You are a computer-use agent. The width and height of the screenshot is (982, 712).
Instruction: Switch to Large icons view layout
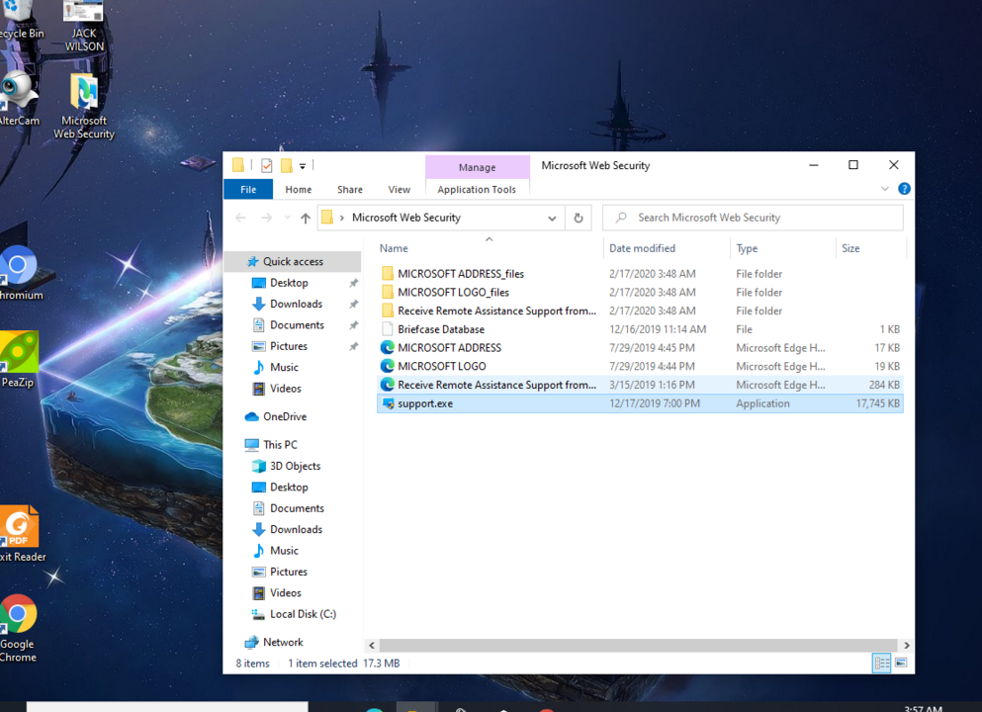[901, 664]
